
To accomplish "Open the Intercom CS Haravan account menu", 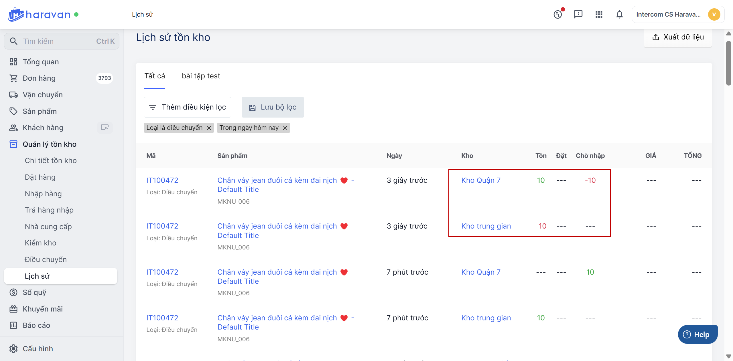I will pyautogui.click(x=677, y=14).
